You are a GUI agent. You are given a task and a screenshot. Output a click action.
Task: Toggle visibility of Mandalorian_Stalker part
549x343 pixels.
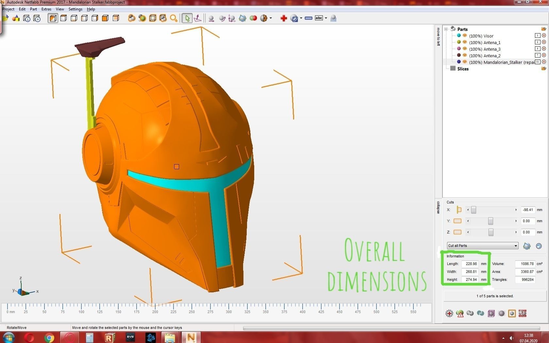[x=465, y=62]
